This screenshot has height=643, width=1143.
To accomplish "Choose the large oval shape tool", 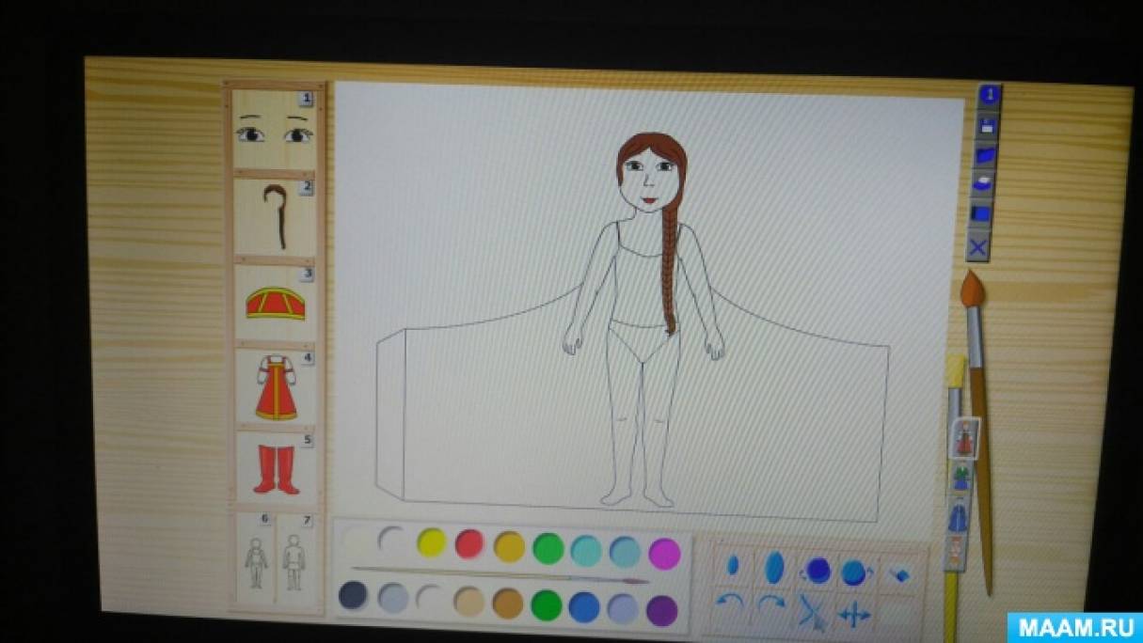I will pyautogui.click(x=774, y=567).
